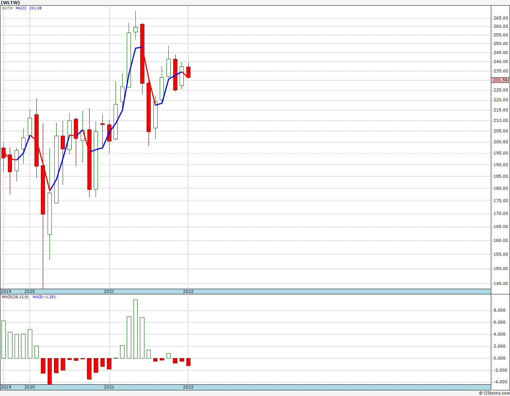This screenshot has width=510, height=396.
Task: Select 2020 on the MACD panel time axis
Action: (30, 387)
